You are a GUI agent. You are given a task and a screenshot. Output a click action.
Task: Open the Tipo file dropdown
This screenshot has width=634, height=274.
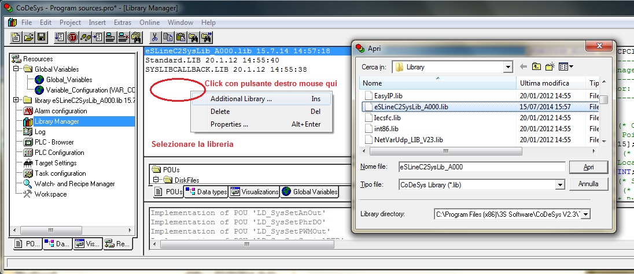point(560,185)
